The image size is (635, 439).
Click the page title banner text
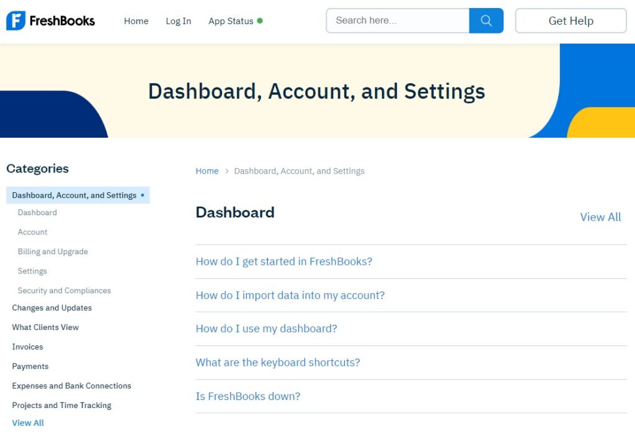[x=317, y=92]
